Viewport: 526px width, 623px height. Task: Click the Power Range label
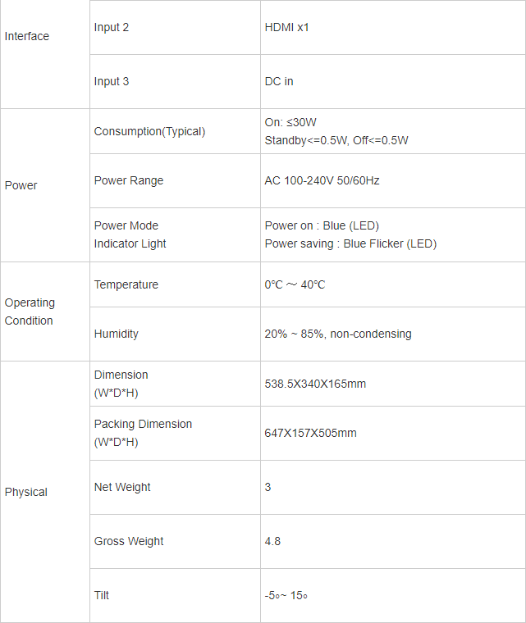pos(129,180)
